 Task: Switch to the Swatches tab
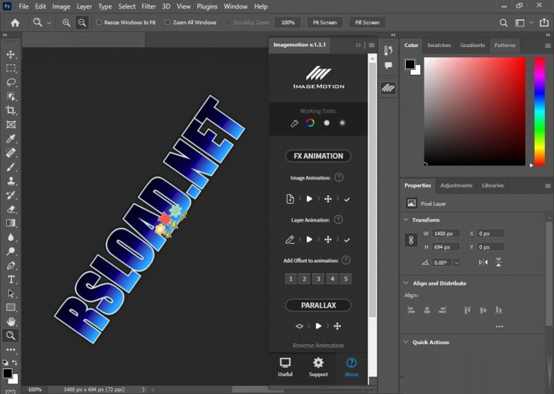click(x=439, y=45)
